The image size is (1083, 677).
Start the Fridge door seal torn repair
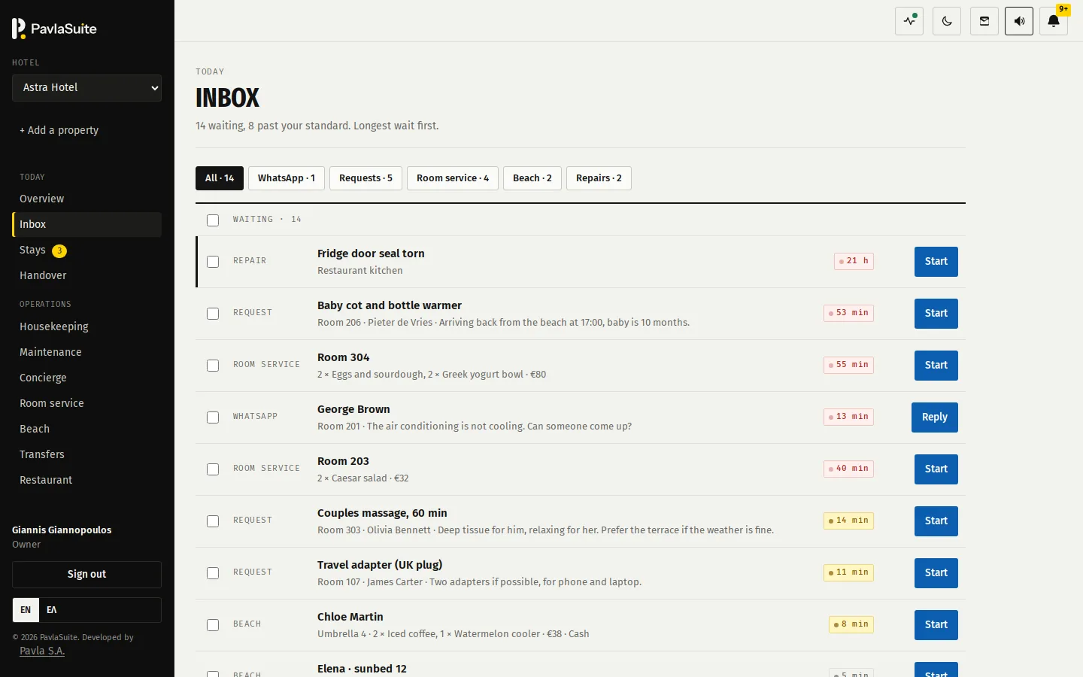point(936,262)
